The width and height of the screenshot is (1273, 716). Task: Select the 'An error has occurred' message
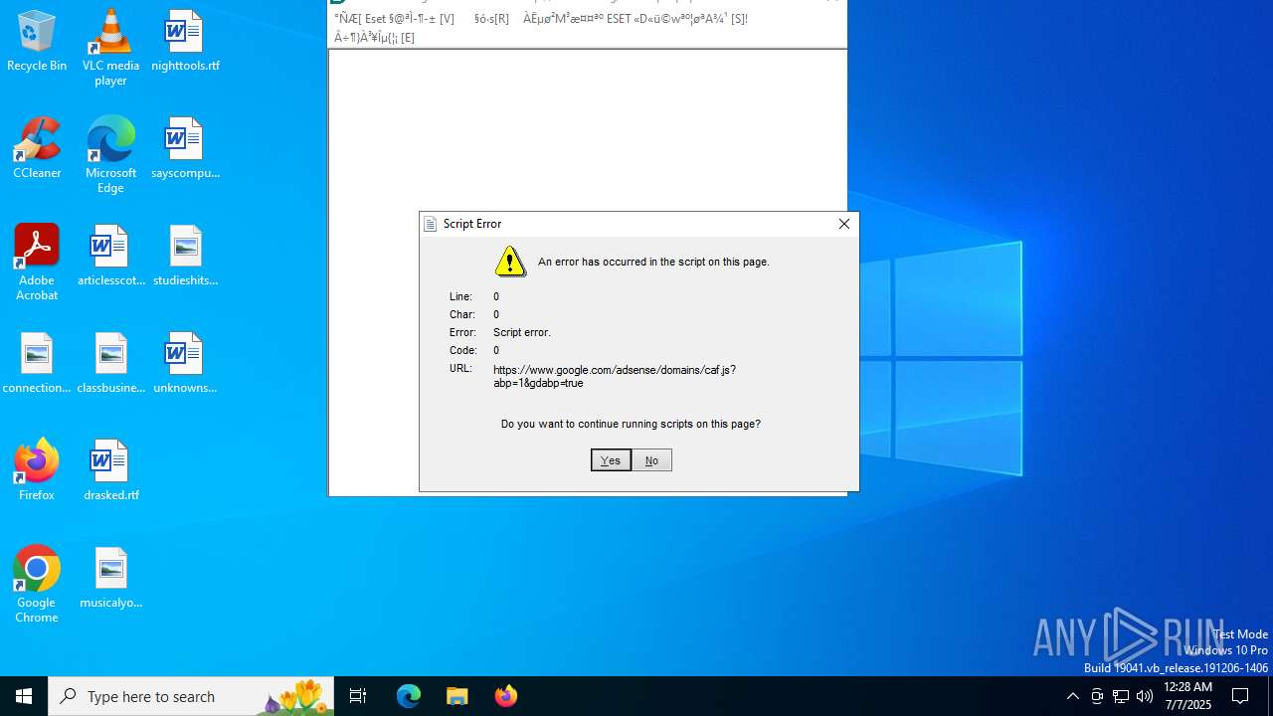(x=653, y=262)
